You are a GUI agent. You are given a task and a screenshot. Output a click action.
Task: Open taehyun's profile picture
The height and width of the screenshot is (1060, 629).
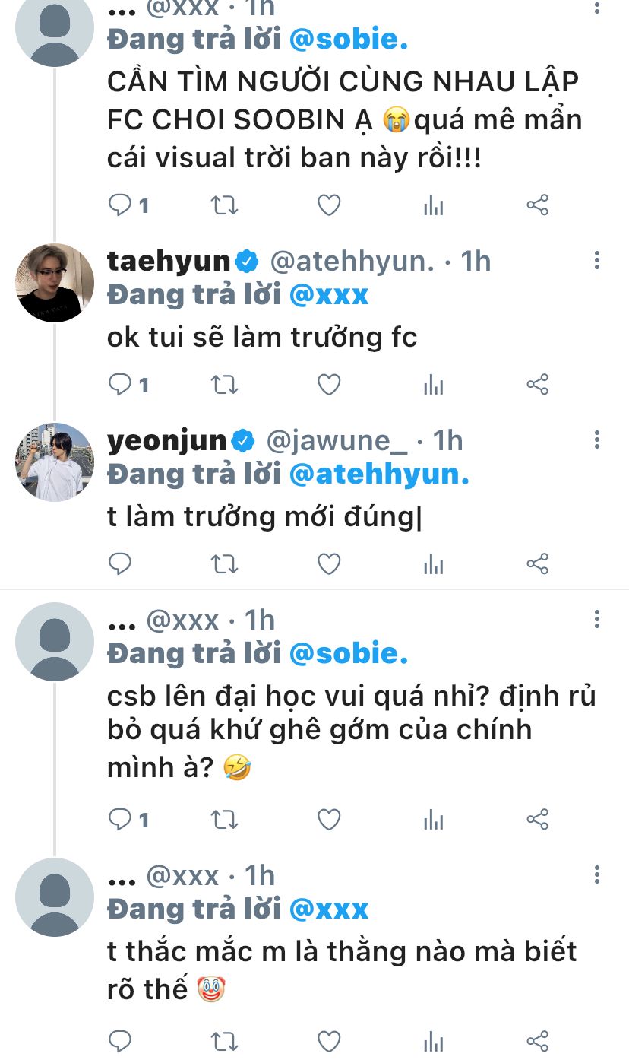tap(55, 283)
